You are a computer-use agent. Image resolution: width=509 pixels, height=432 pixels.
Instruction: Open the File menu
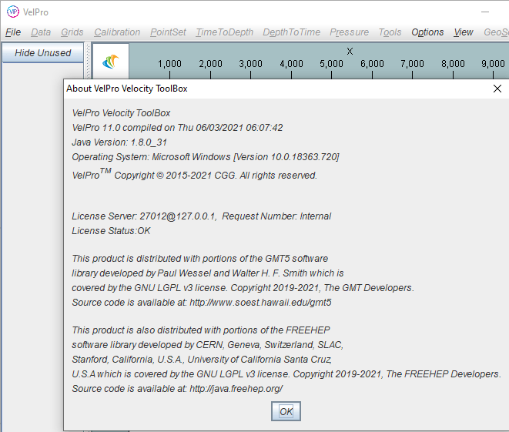pyautogui.click(x=13, y=32)
